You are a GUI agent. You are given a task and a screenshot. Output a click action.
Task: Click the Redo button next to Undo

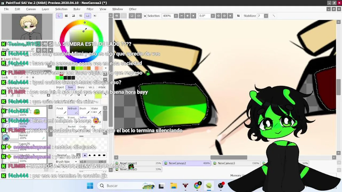click(123, 16)
